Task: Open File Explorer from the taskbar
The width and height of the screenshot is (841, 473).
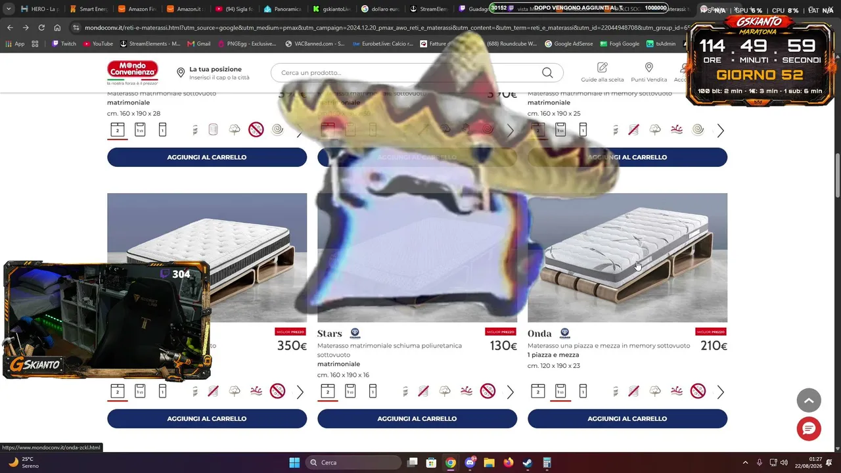Action: pos(489,462)
